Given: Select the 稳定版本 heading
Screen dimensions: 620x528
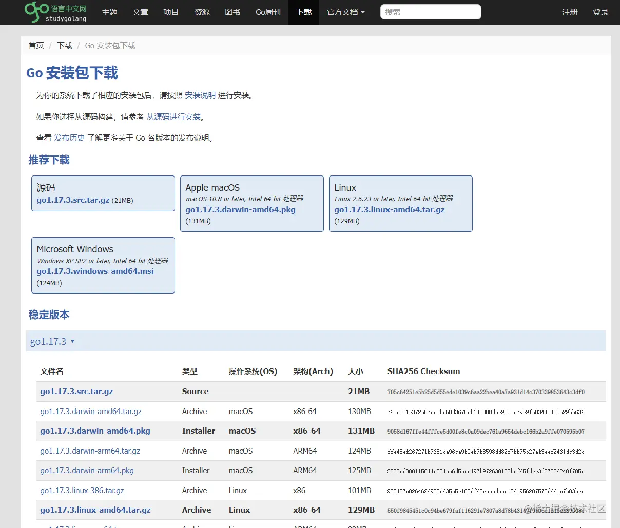Looking at the screenshot, I should [49, 315].
